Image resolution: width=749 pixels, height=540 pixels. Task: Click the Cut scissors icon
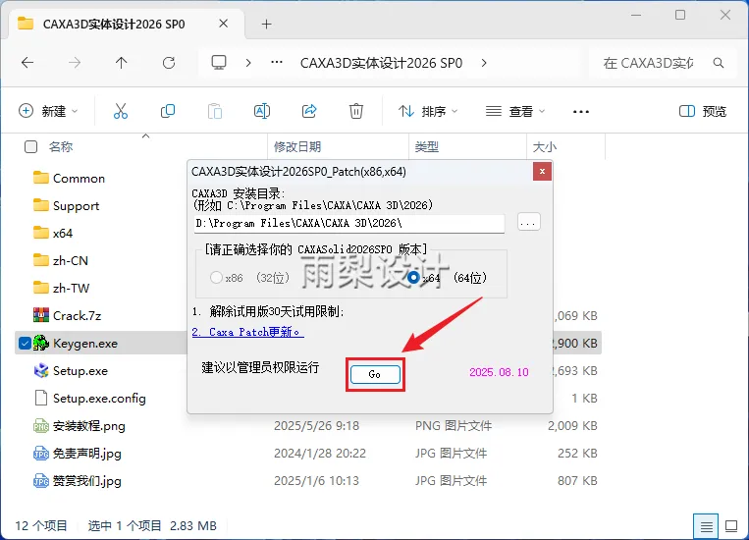(x=121, y=111)
